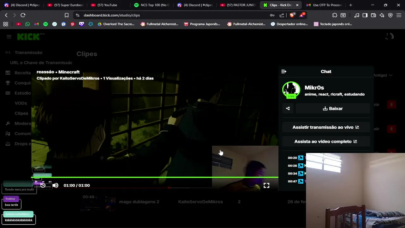Open the Overlord The Sacre... bookmark
Viewport: 405px width, 228px height.
point(116,24)
